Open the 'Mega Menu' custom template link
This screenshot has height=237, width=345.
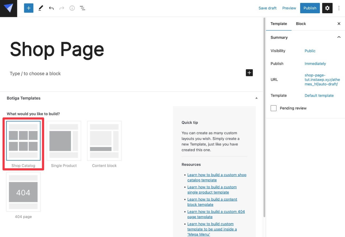212,229
